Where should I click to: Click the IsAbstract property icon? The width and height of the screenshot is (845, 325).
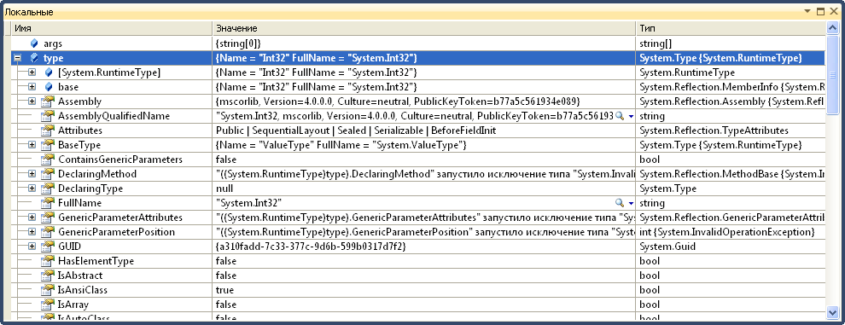click(x=49, y=276)
